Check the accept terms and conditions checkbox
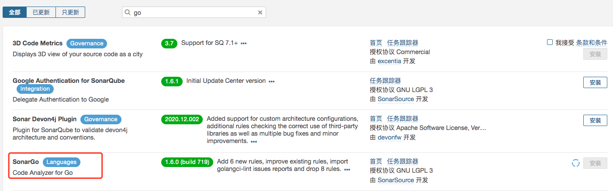 (x=550, y=42)
